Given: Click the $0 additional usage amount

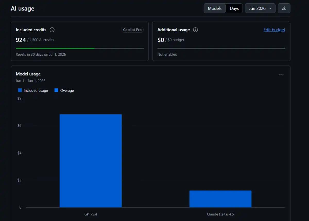Looking at the screenshot, I should point(161,40).
